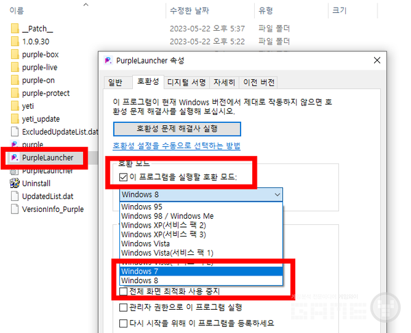Open the __Patch__ folder icon
The width and height of the screenshot is (411, 333).
pyautogui.click(x=15, y=29)
